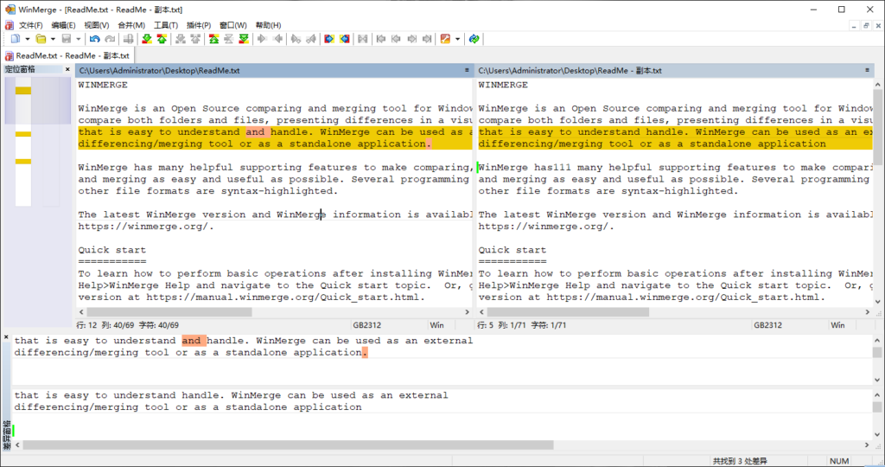Expand the New document dropdown arrow
This screenshot has height=467, width=885.
28,39
